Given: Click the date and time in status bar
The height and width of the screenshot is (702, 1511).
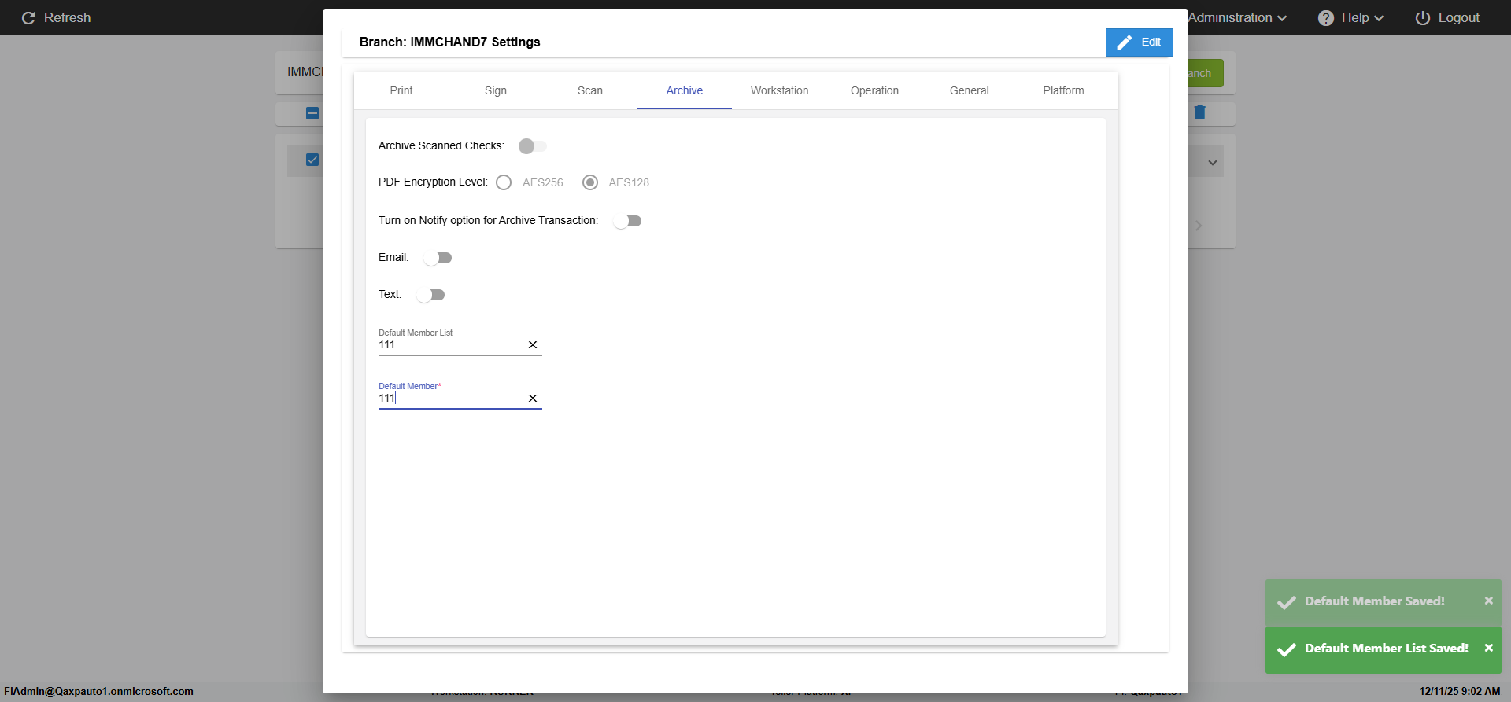Looking at the screenshot, I should pos(1459,691).
